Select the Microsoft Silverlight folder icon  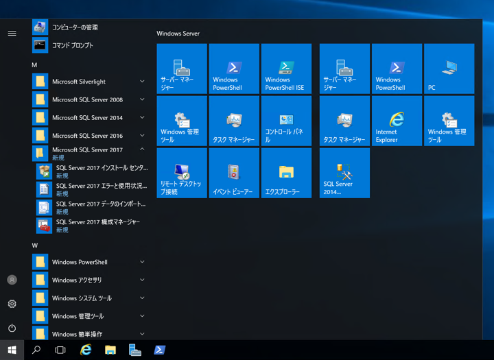point(40,82)
